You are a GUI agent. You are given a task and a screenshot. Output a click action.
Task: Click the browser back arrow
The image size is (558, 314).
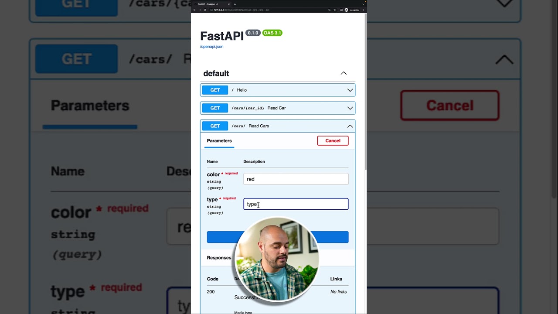pyautogui.click(x=194, y=10)
